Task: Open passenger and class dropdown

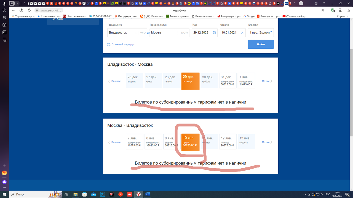Action: click(x=261, y=32)
